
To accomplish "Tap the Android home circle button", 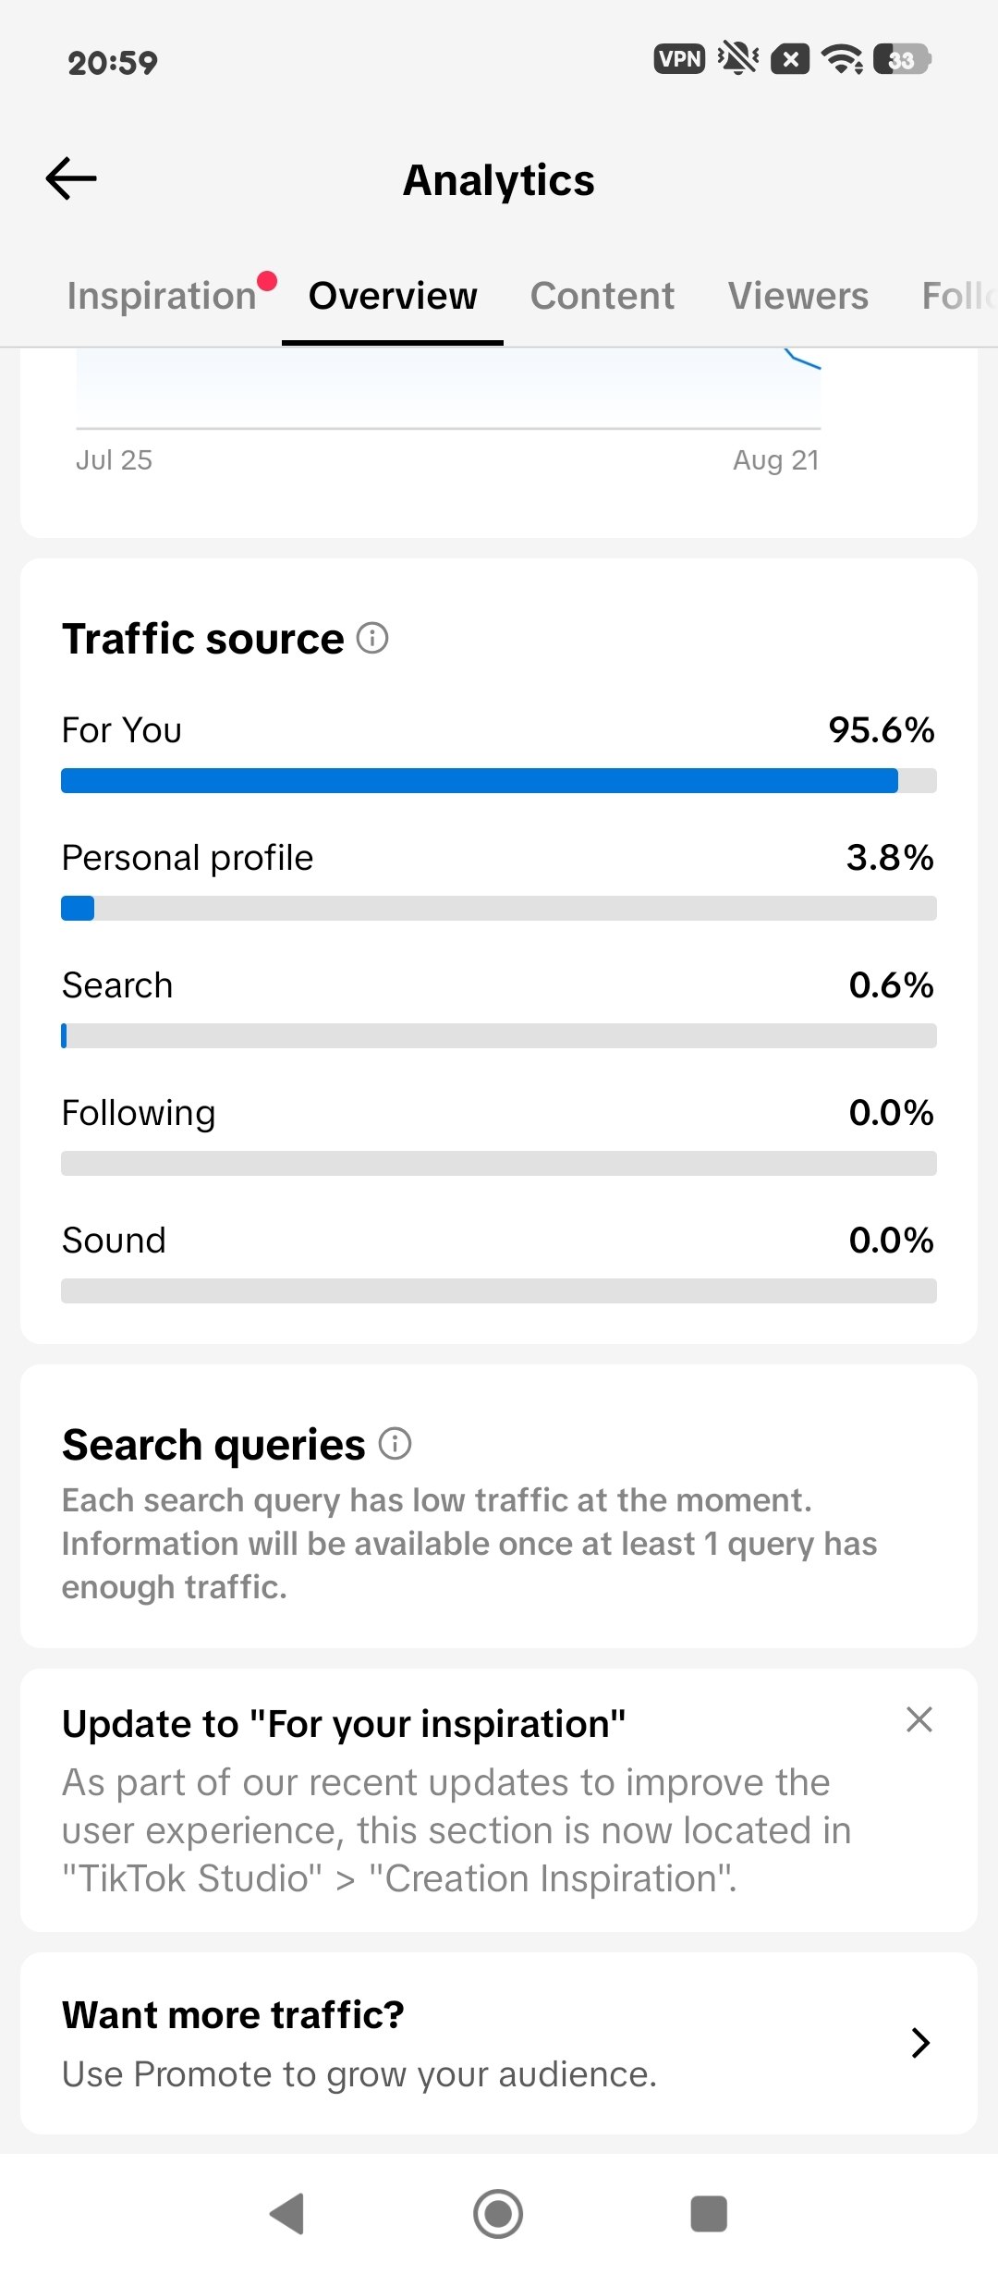I will click(498, 2214).
